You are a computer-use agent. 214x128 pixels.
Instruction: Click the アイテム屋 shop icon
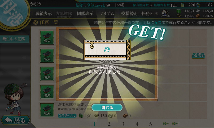(x=165, y=13)
